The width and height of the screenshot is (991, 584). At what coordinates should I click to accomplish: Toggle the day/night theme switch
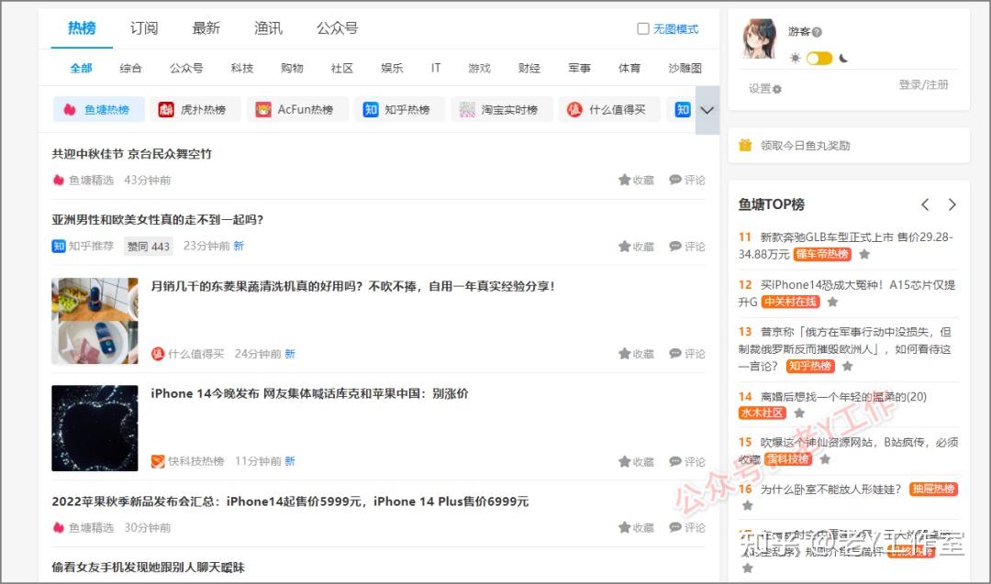point(819,58)
